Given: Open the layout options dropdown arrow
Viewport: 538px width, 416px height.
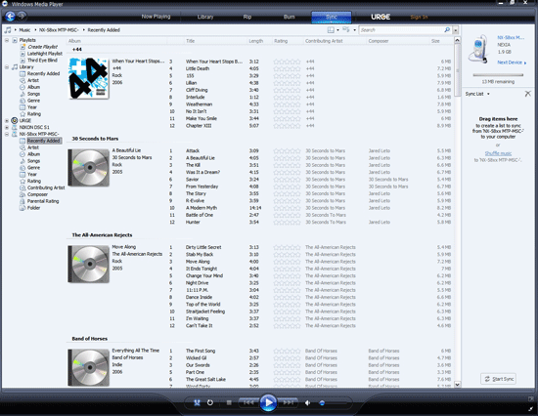Looking at the screenshot, I should pos(337,30).
